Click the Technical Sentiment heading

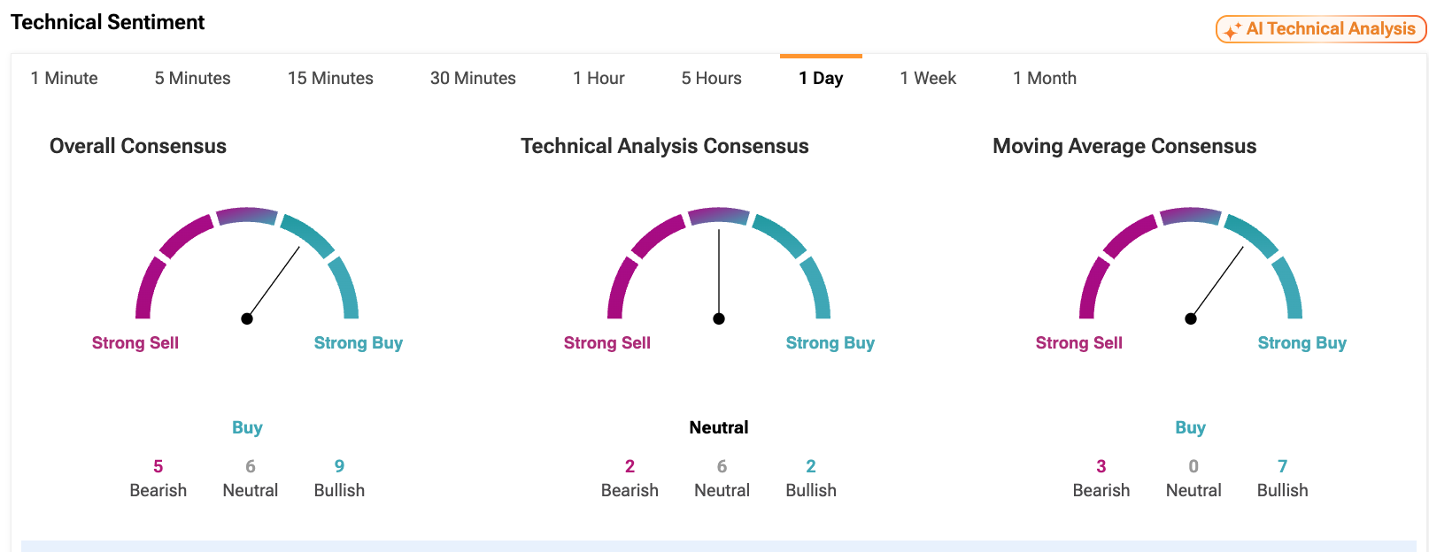pos(108,22)
